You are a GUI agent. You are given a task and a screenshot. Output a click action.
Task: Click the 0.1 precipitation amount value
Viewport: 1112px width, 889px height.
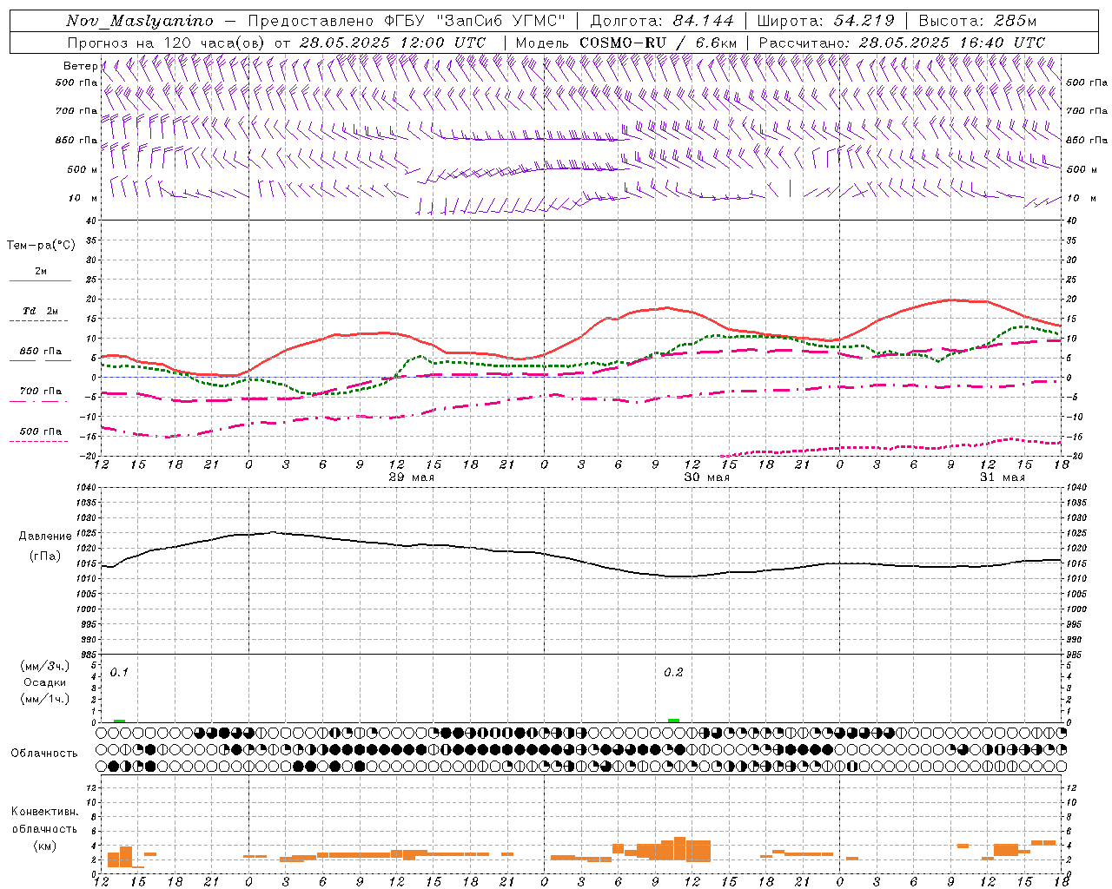(119, 673)
